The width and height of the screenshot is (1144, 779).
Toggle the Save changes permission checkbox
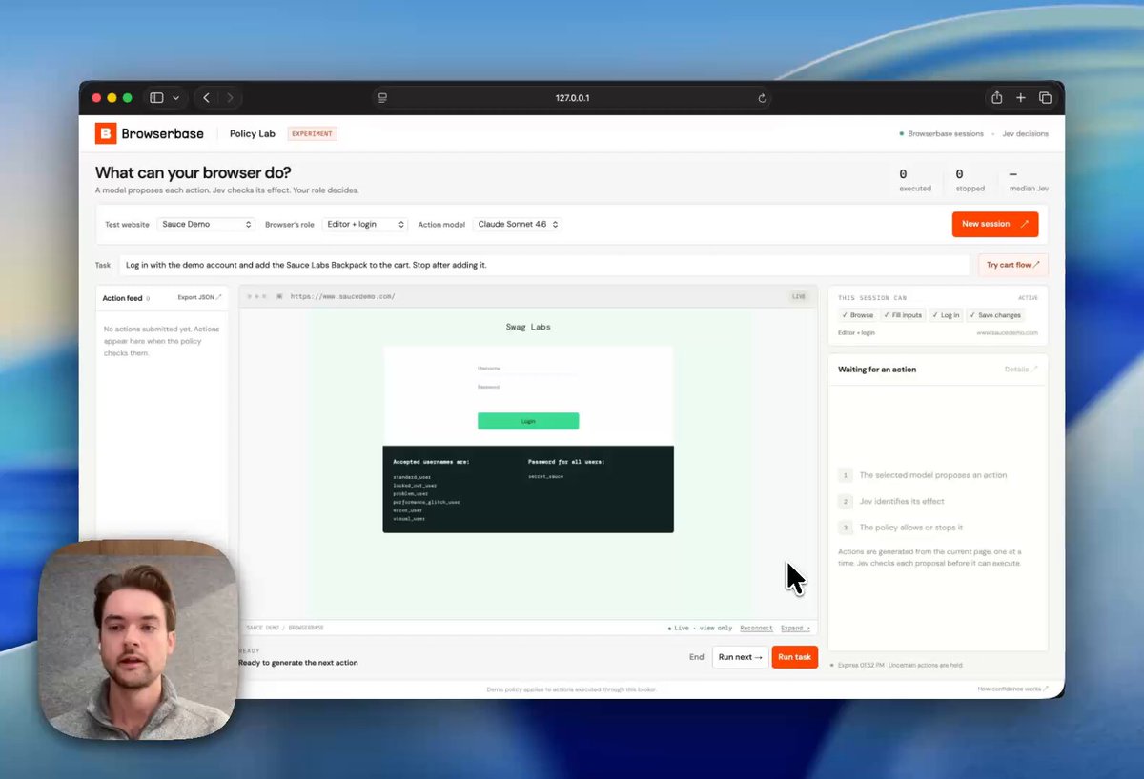click(x=995, y=315)
